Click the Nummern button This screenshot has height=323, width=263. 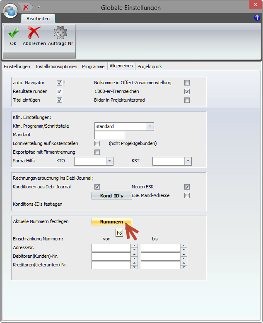[x=111, y=222]
